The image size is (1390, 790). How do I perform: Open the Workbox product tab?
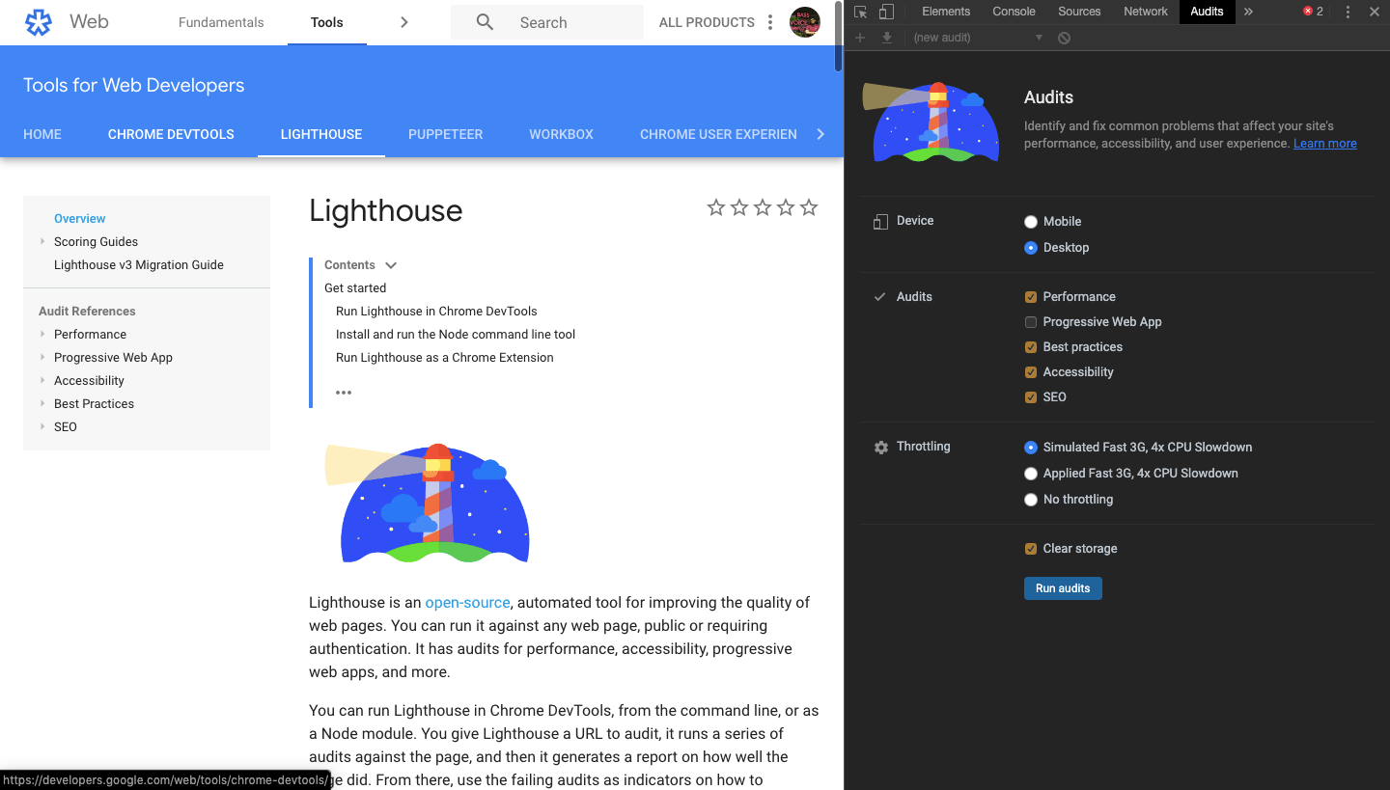[561, 134]
